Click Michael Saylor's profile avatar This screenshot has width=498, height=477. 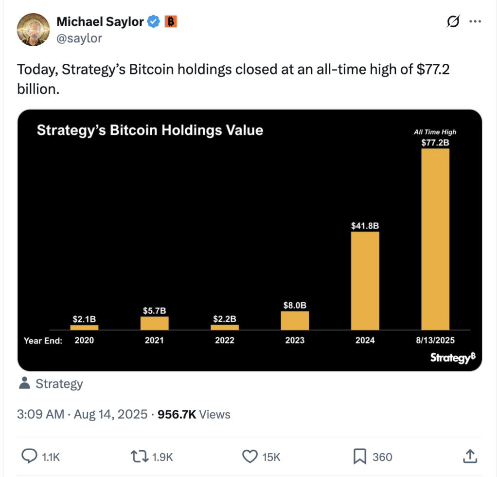coord(33,29)
